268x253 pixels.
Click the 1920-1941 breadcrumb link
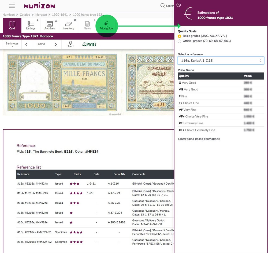pyautogui.click(x=60, y=15)
